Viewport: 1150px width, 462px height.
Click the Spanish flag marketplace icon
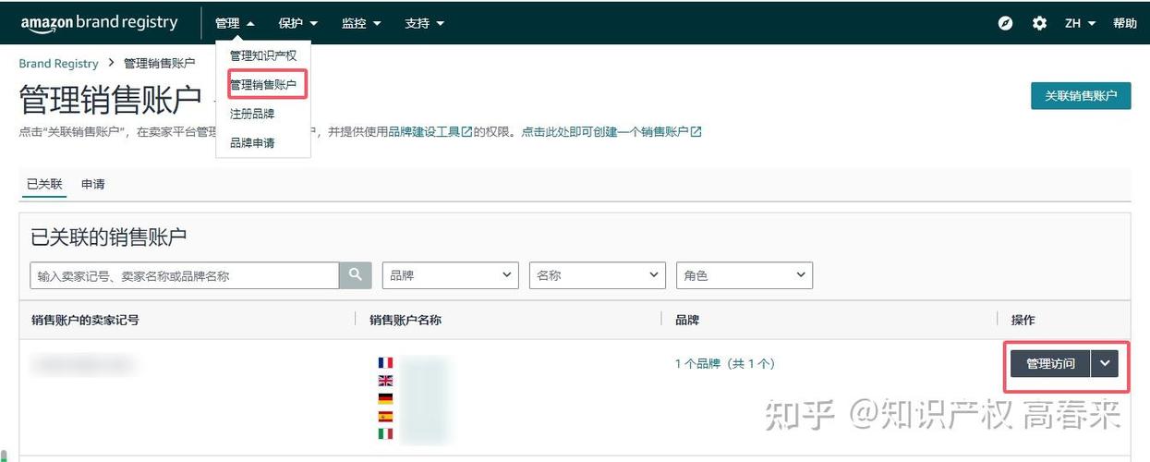click(385, 416)
